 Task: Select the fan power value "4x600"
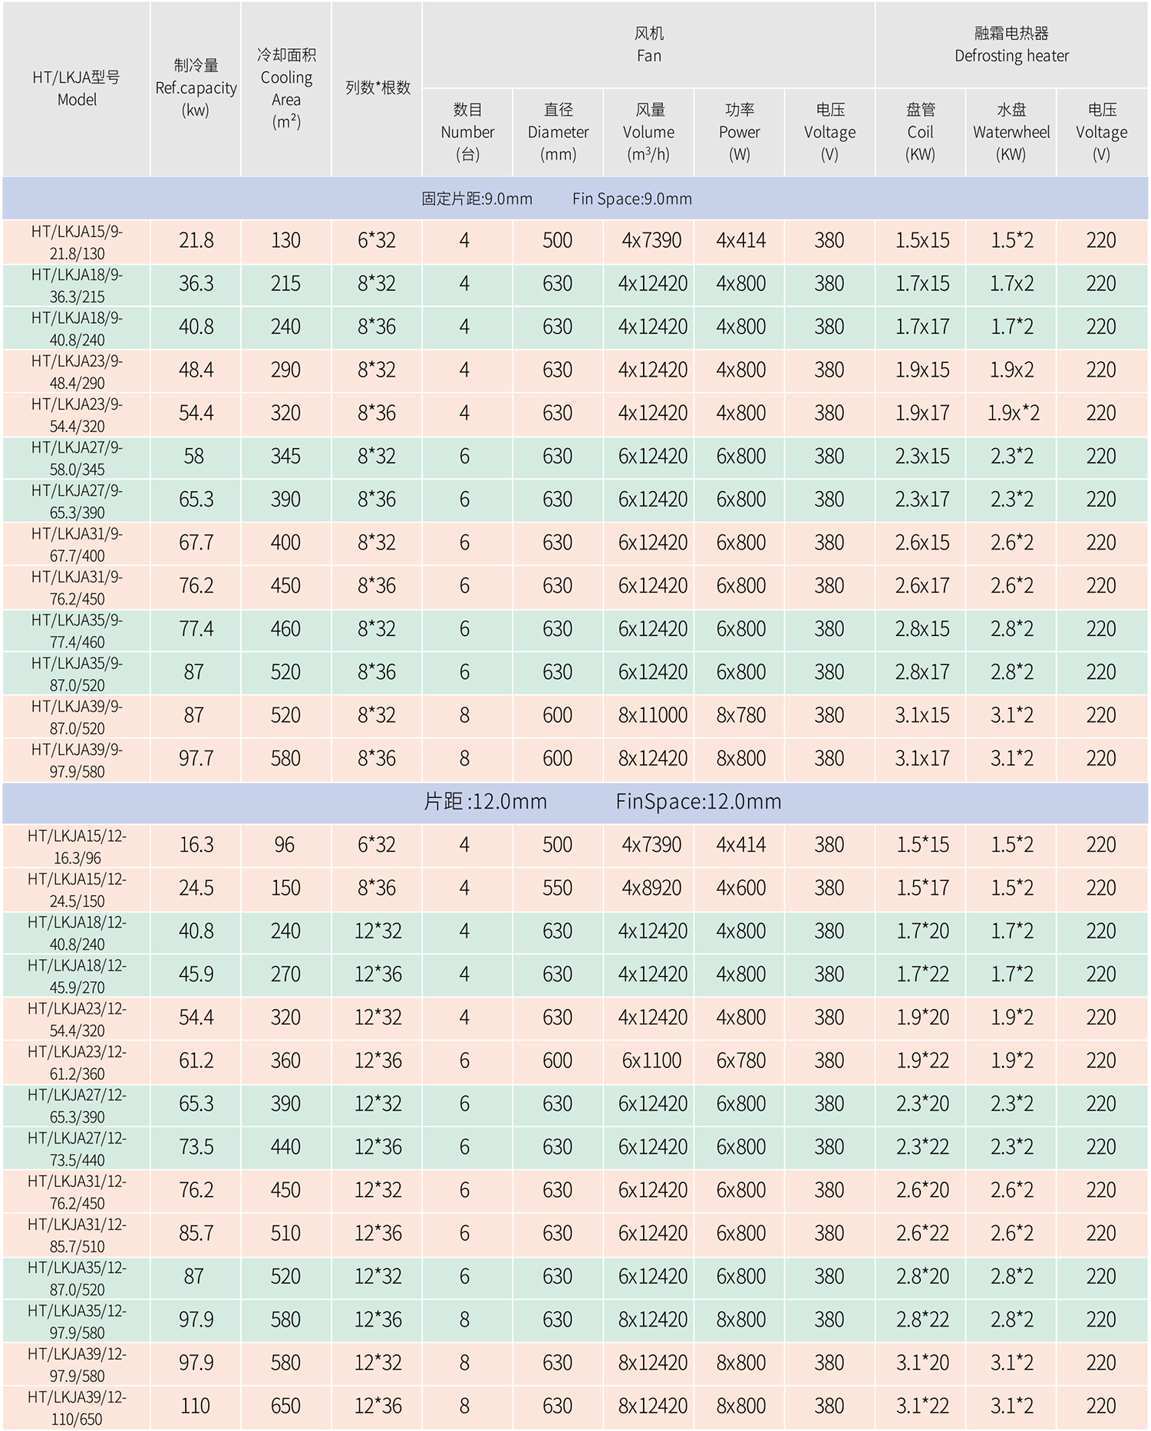[x=740, y=888]
